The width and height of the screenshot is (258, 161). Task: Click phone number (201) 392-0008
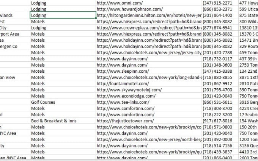point(220,139)
